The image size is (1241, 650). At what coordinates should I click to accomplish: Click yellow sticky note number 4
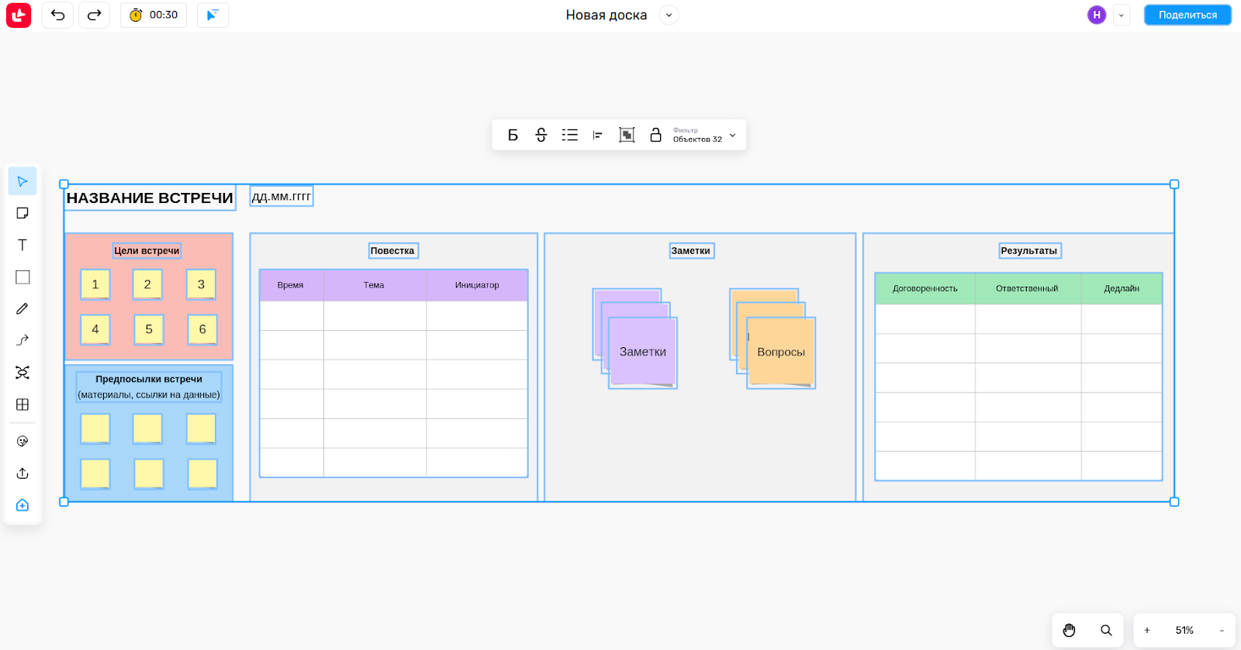[x=95, y=329]
